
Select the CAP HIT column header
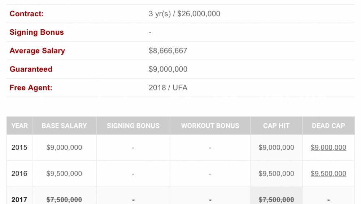[276, 126]
